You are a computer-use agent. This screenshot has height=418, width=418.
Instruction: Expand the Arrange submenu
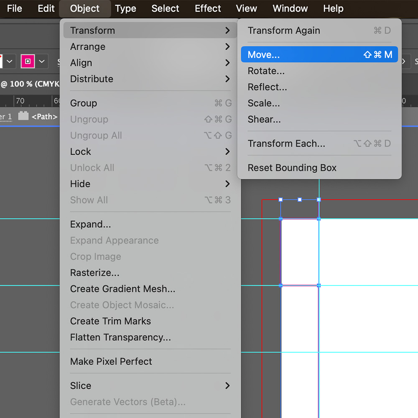point(150,47)
